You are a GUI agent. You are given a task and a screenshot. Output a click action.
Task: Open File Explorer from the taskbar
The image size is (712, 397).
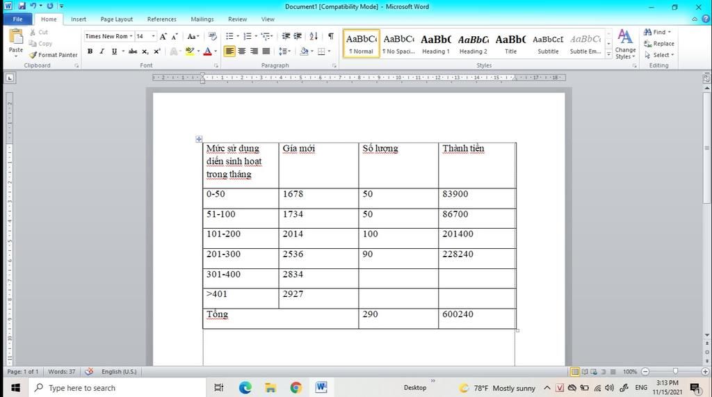pyautogui.click(x=270, y=387)
